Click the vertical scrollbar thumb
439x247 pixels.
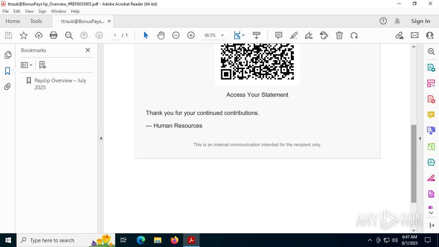414,164
